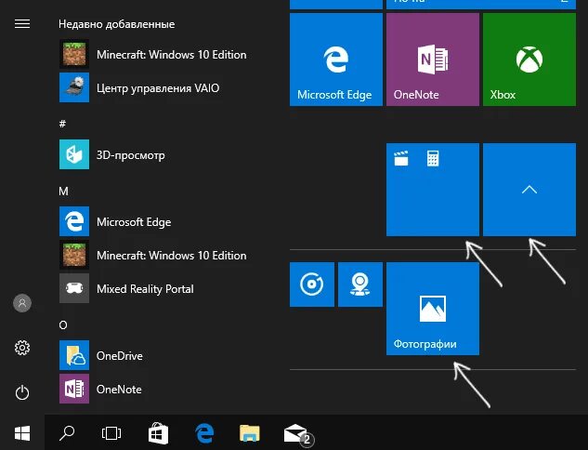Click the O letter header

(63, 325)
